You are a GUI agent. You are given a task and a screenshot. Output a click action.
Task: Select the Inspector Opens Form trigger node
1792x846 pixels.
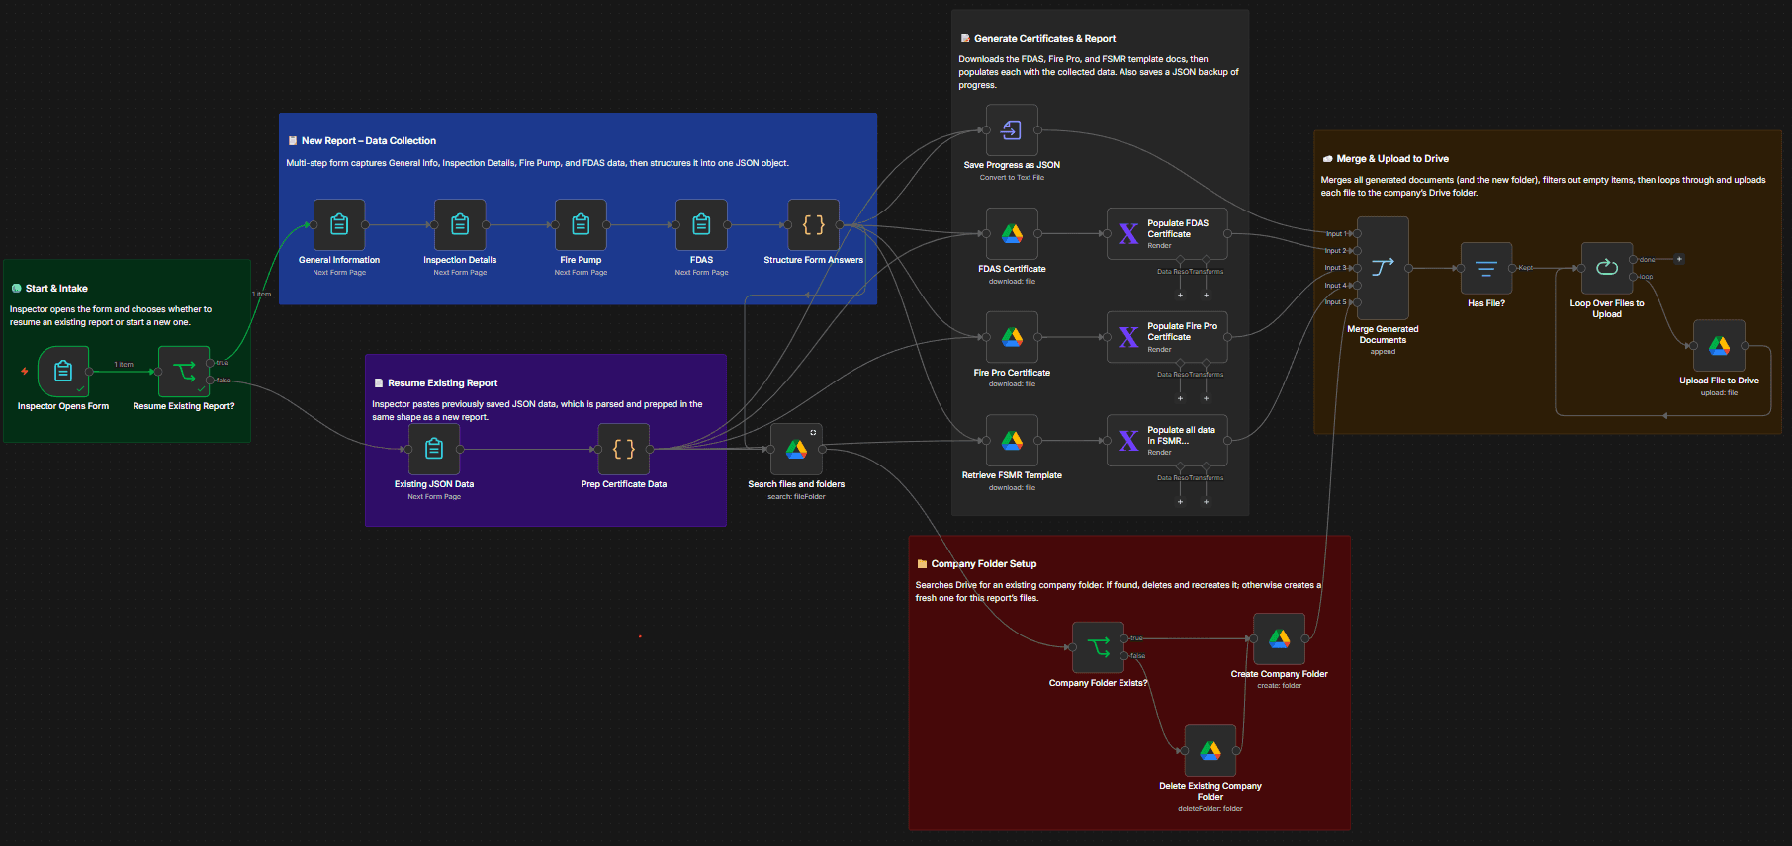click(x=63, y=372)
